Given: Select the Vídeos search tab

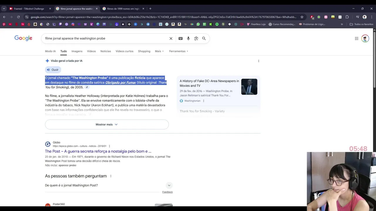Looking at the screenshot, I should click(x=91, y=51).
